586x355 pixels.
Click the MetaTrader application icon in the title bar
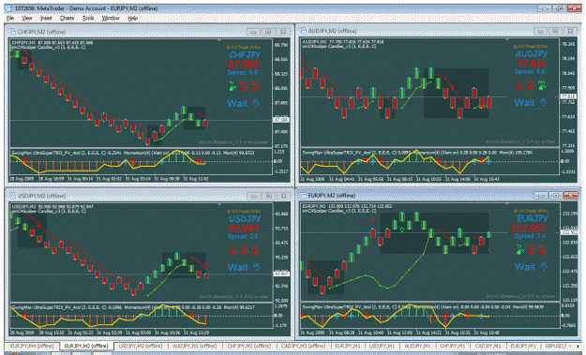[x=8, y=8]
